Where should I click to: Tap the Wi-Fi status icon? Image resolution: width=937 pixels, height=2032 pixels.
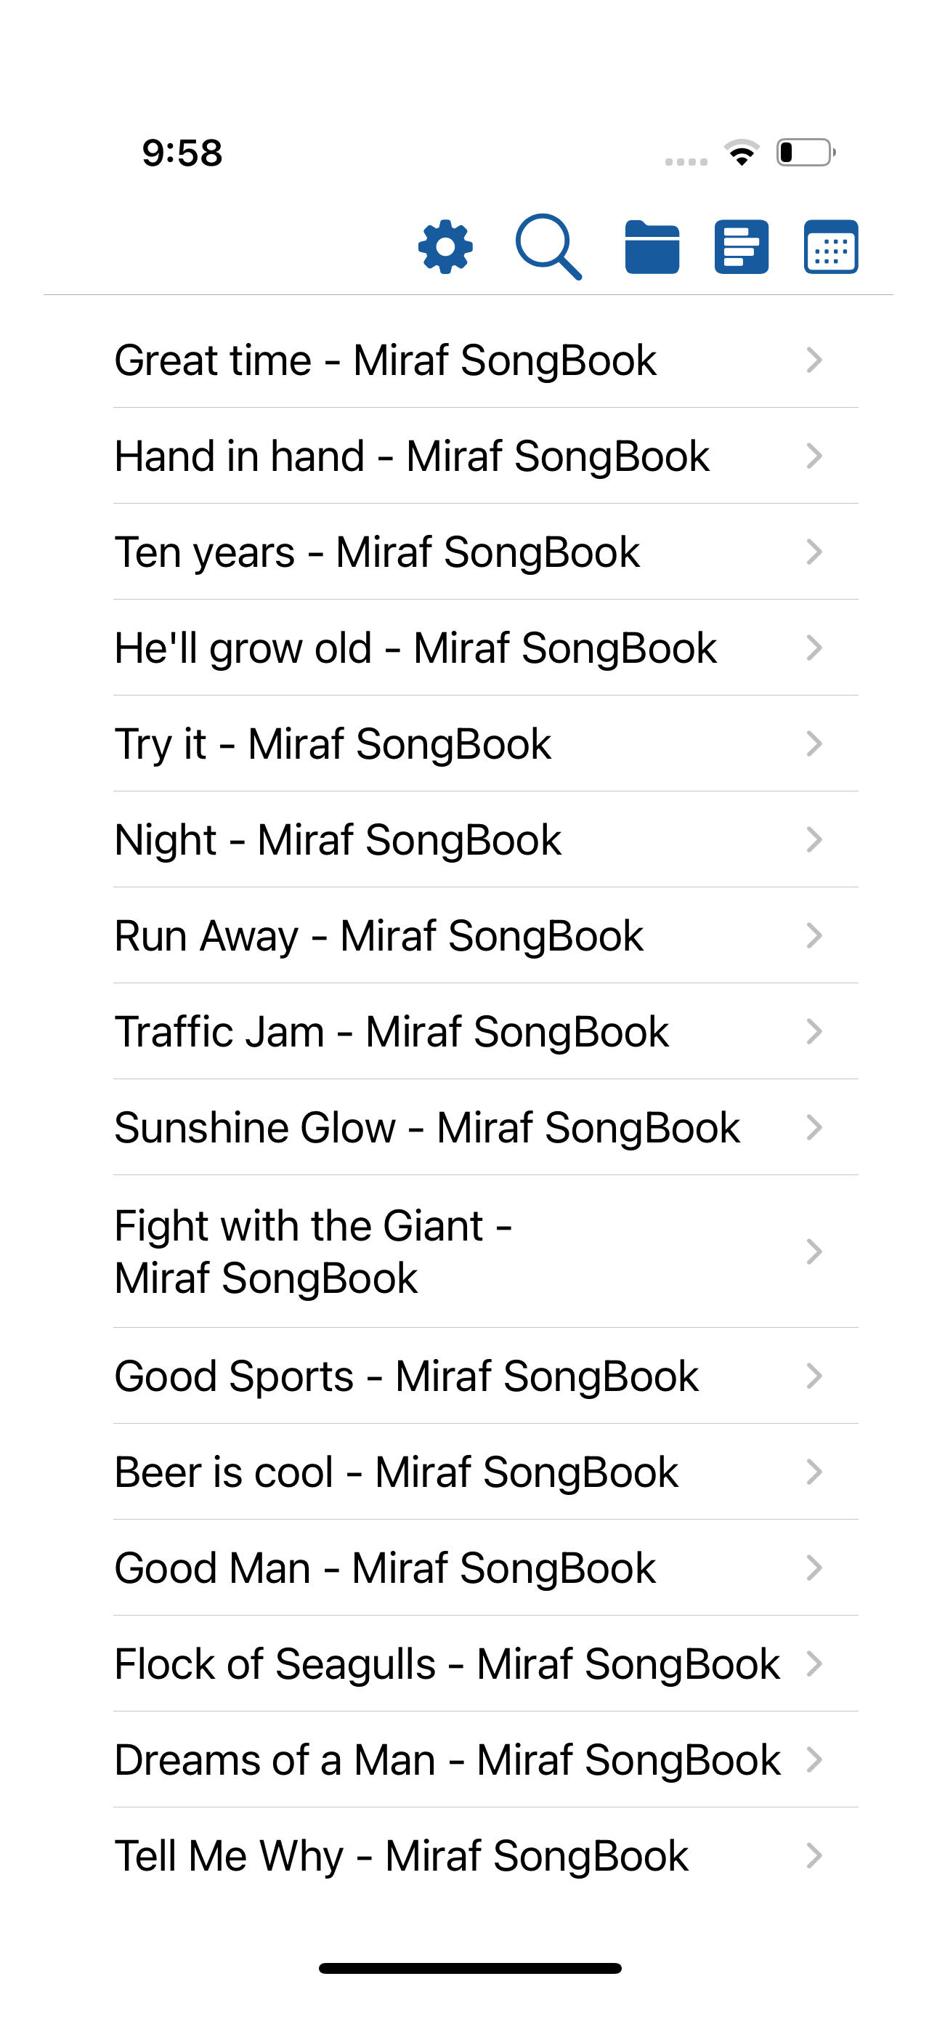tap(742, 152)
